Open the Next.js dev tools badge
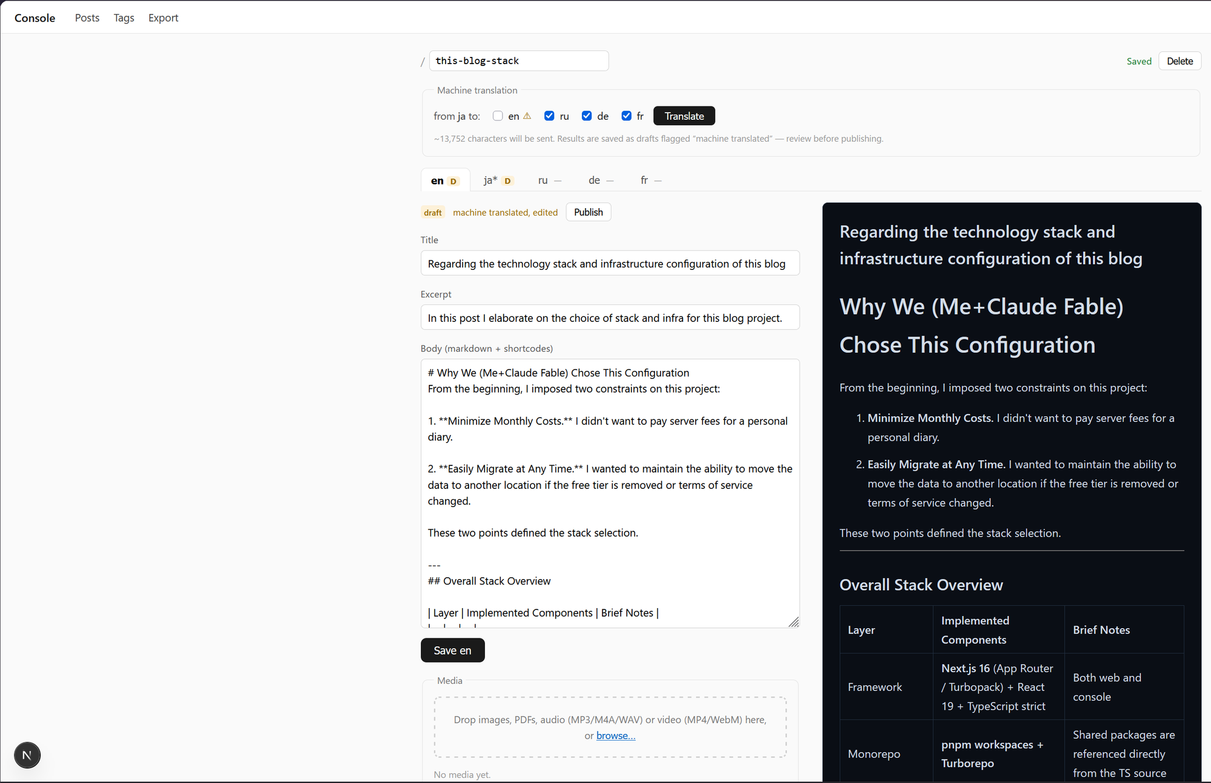The height and width of the screenshot is (783, 1211). pos(27,755)
